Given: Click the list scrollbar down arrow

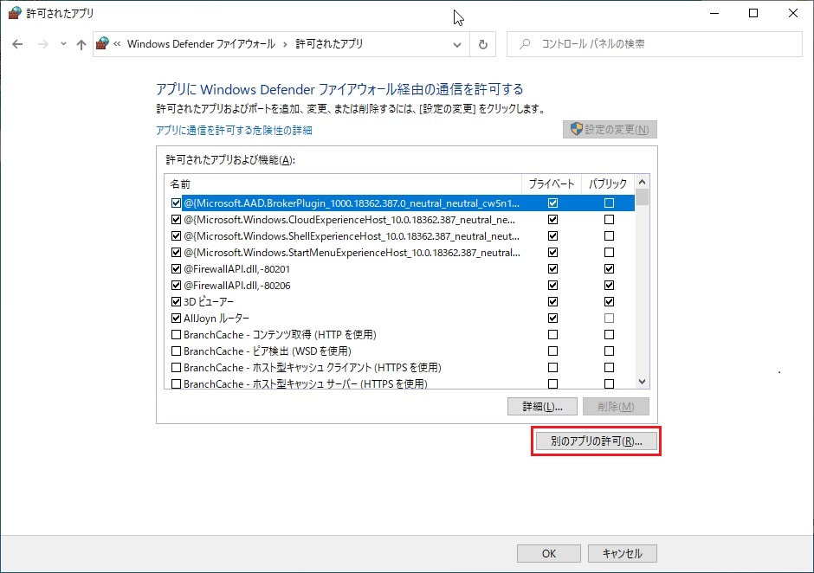Looking at the screenshot, I should point(643,382).
